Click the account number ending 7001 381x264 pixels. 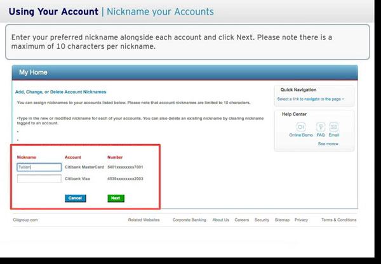point(125,167)
